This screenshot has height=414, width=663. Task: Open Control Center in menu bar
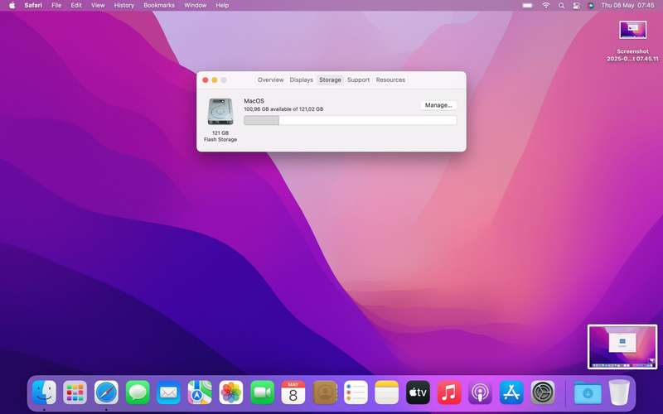click(576, 6)
